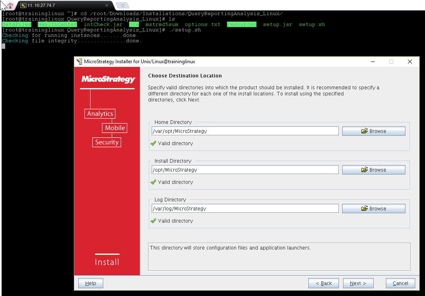This screenshot has height=296, width=425.
Task: Click the MicroStrategy logo in the sidebar
Action: coord(108,79)
